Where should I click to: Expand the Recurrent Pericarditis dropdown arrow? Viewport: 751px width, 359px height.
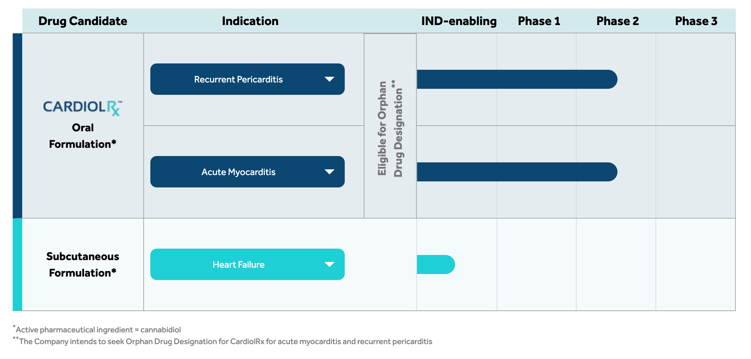pyautogui.click(x=330, y=79)
